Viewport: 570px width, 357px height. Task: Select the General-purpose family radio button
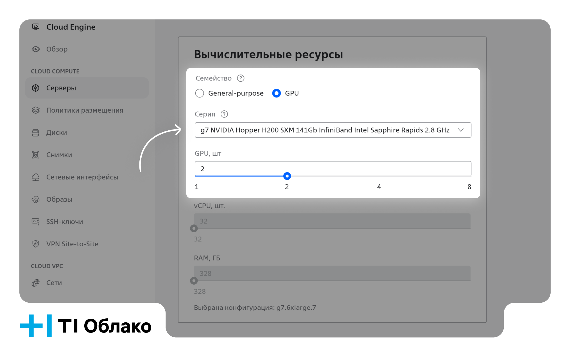coord(200,93)
